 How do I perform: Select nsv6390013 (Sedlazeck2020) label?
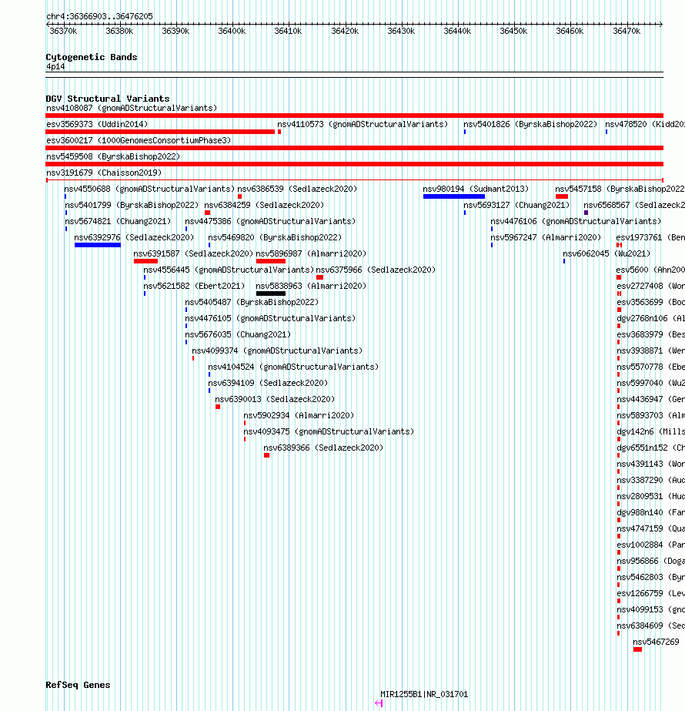point(275,399)
